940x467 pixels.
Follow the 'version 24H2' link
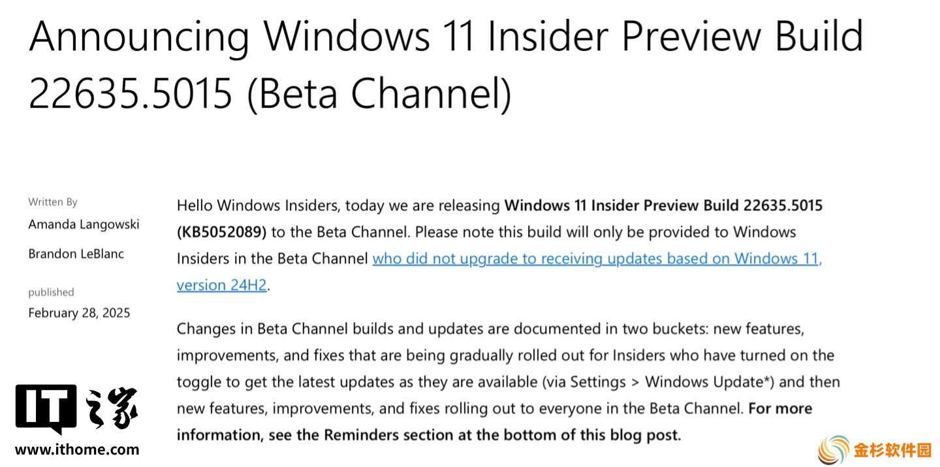221,285
